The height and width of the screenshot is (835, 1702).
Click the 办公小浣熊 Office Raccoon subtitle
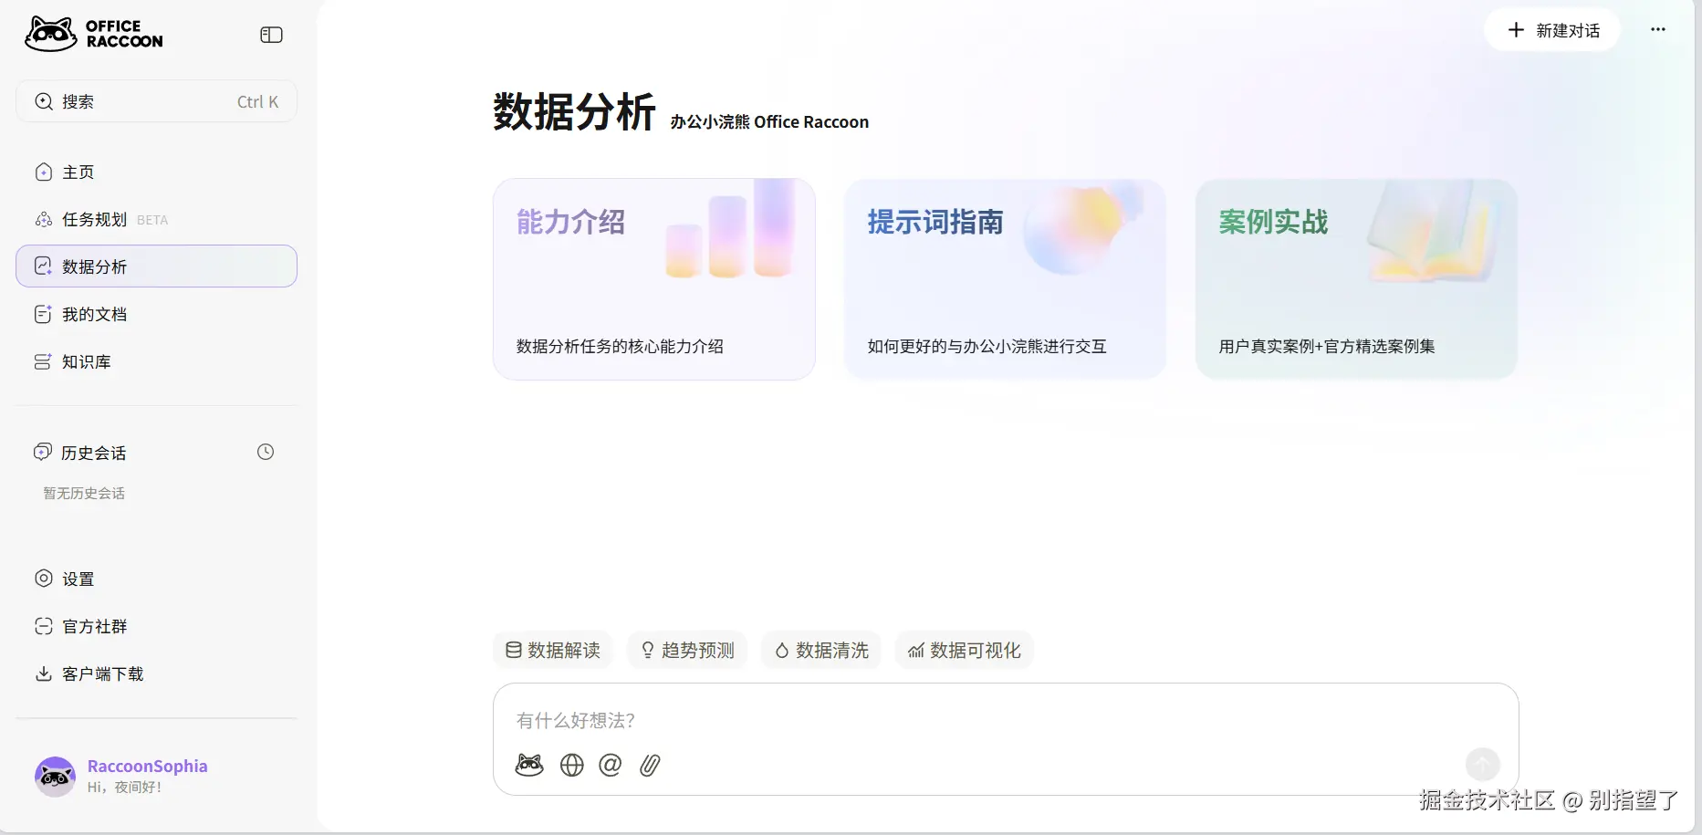click(x=769, y=122)
